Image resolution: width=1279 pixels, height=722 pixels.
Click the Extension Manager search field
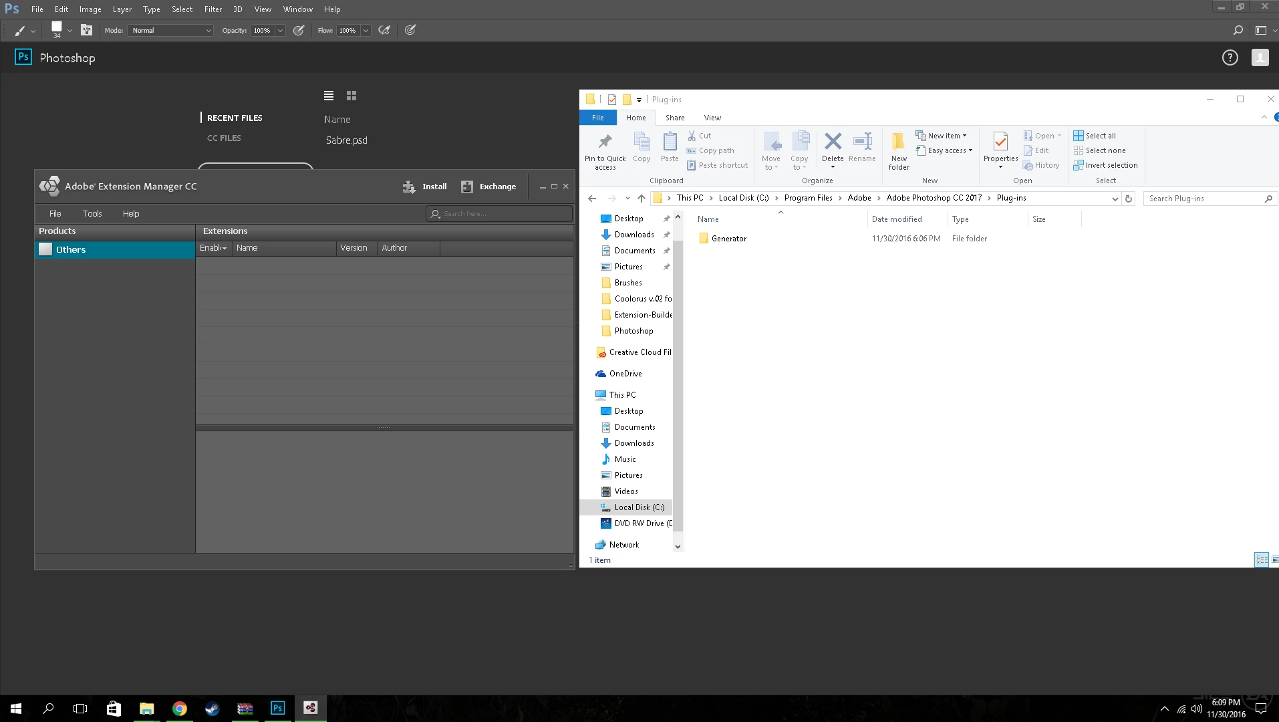pyautogui.click(x=499, y=214)
